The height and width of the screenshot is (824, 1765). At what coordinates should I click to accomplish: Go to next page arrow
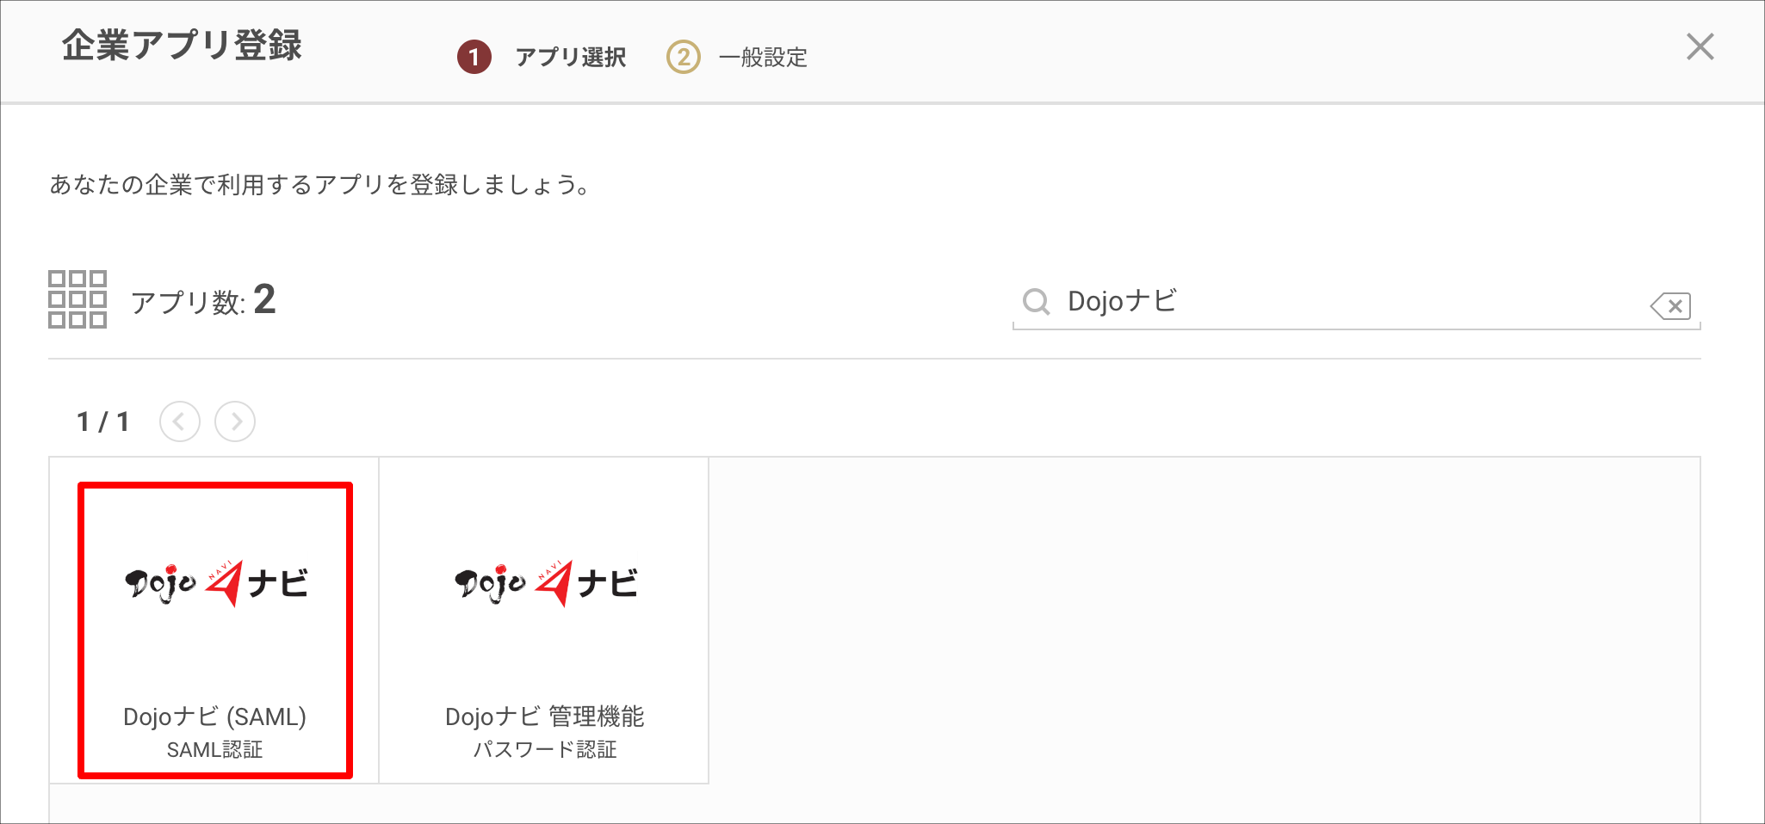235,421
